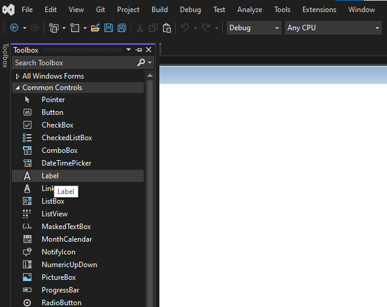Viewport: 387px width, 307px height.
Task: Click the Save floppy disk icon
Action: click(x=109, y=28)
